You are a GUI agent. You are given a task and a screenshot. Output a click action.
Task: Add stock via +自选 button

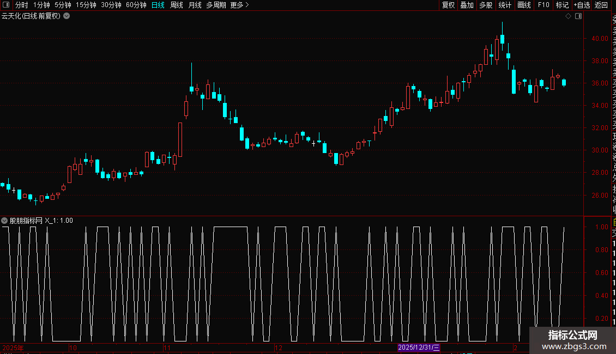pos(582,5)
